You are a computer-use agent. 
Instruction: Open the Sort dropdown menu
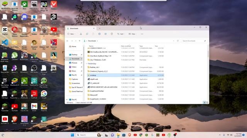click(121, 34)
